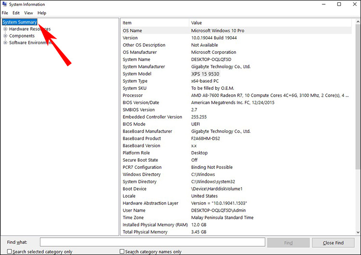The width and height of the screenshot is (361, 255).
Task: Select the Components tree item label
Action: pos(22,36)
